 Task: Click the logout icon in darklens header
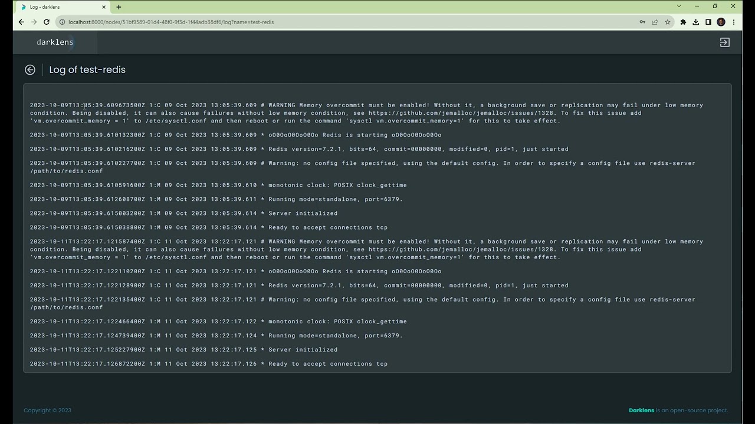coord(725,42)
